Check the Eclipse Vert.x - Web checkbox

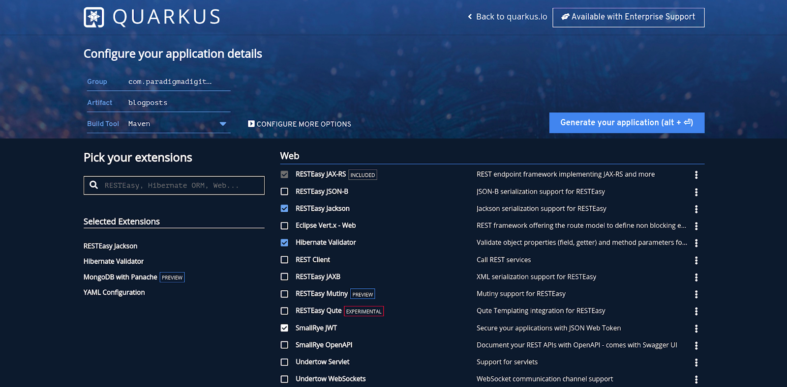coord(284,226)
